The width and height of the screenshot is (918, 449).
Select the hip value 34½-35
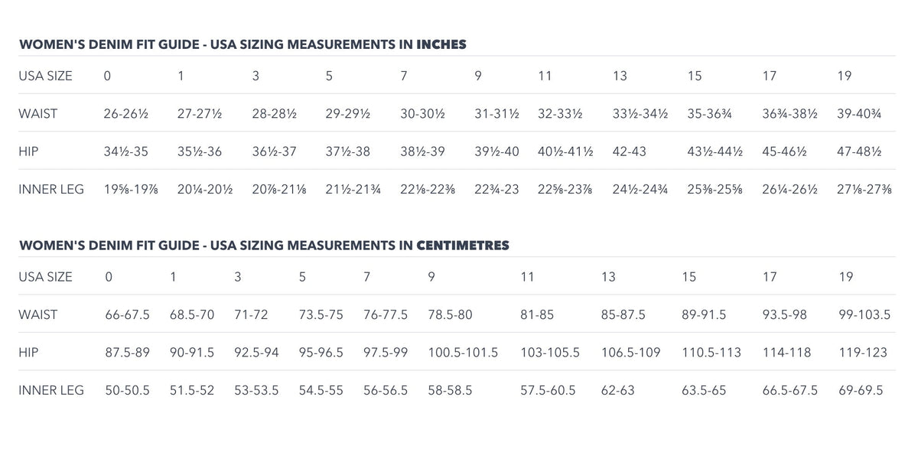coord(125,151)
